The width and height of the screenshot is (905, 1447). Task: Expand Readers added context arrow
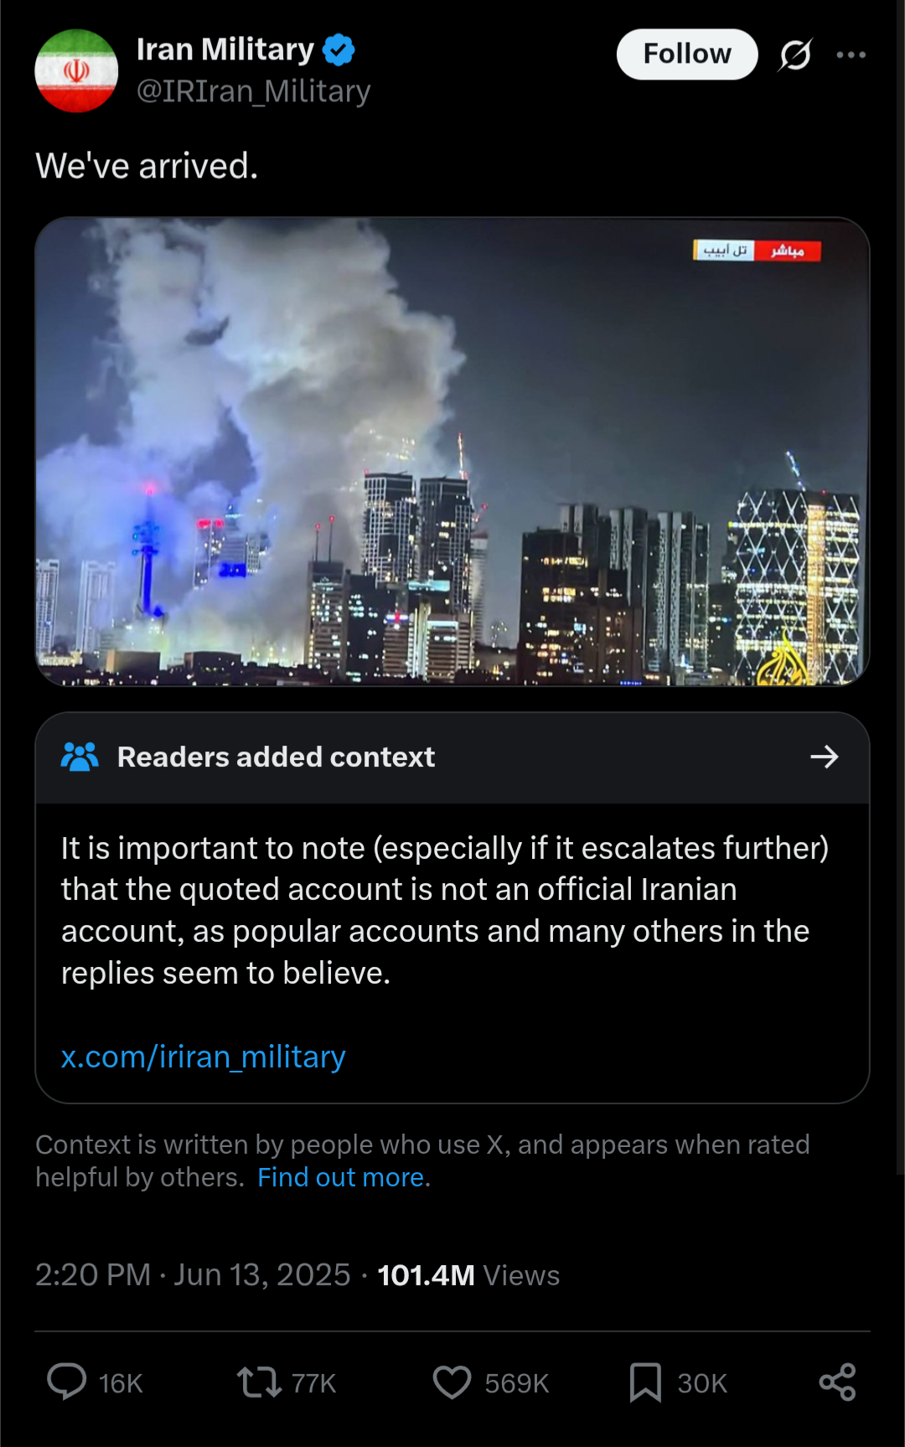825,757
